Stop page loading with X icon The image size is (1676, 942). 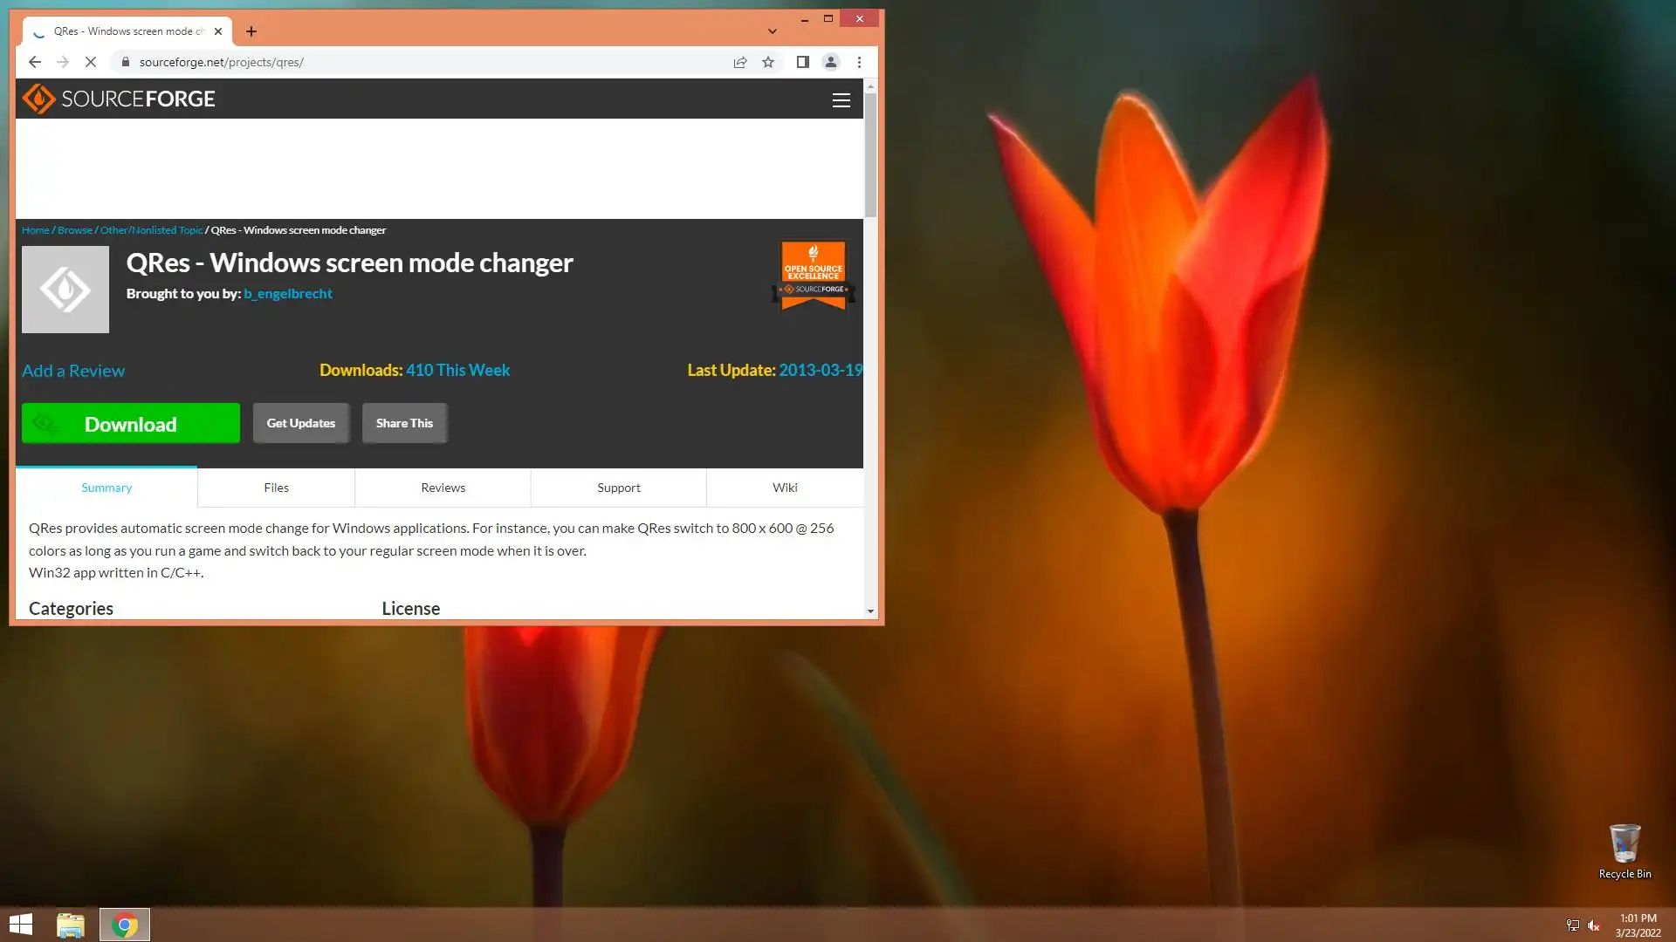pos(91,62)
